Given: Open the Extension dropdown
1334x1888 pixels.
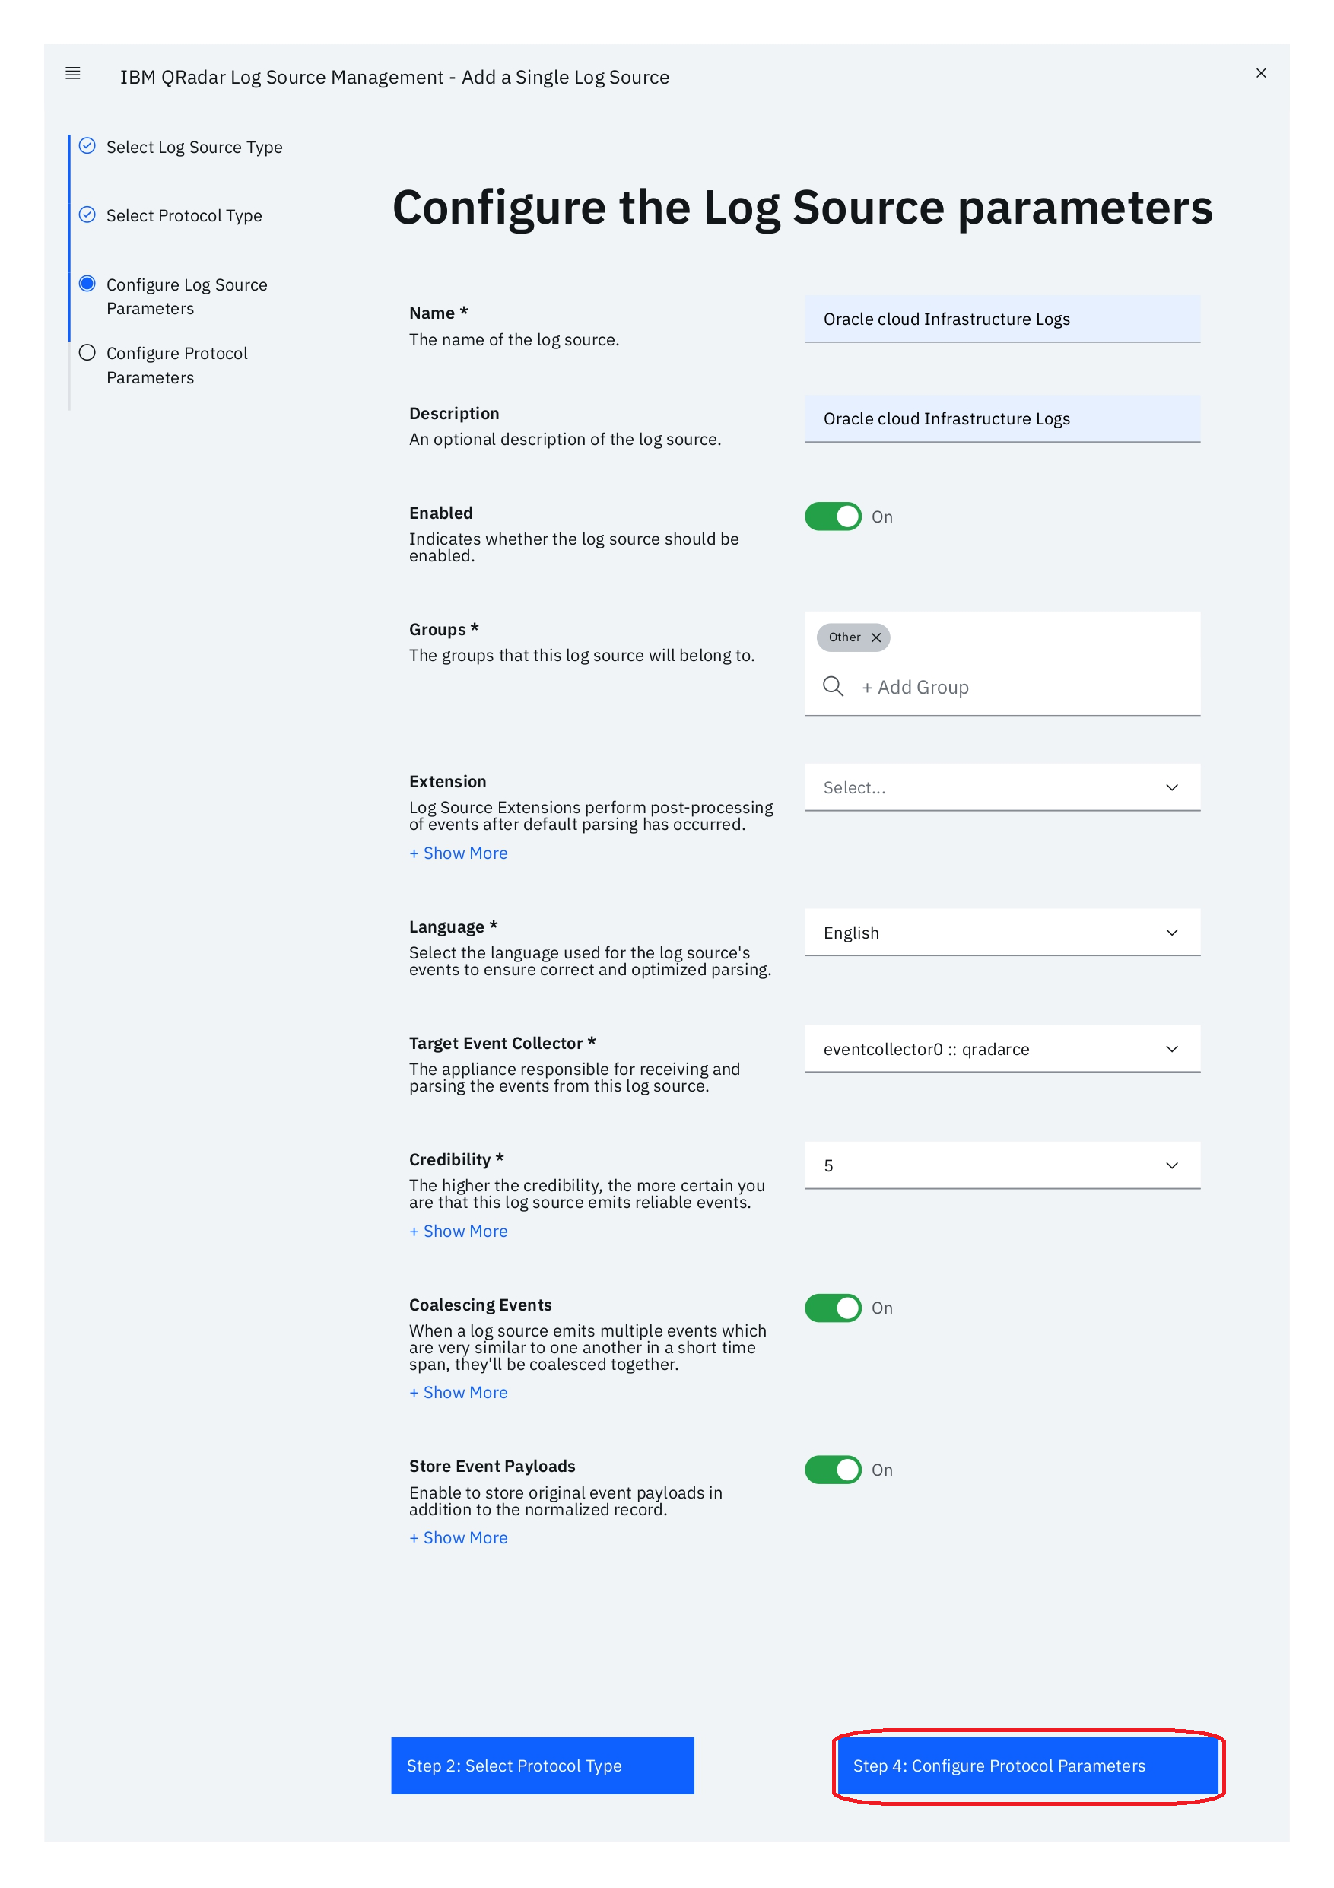Looking at the screenshot, I should point(1001,788).
